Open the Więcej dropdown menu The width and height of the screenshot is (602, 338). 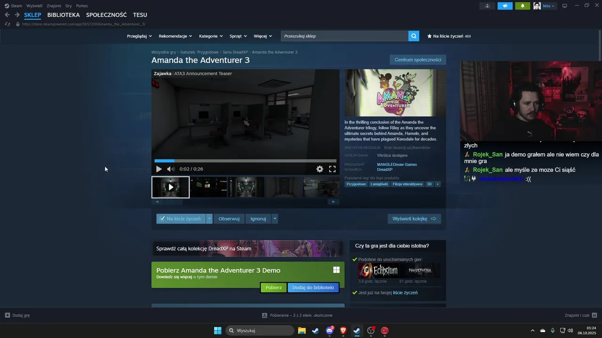pos(262,36)
